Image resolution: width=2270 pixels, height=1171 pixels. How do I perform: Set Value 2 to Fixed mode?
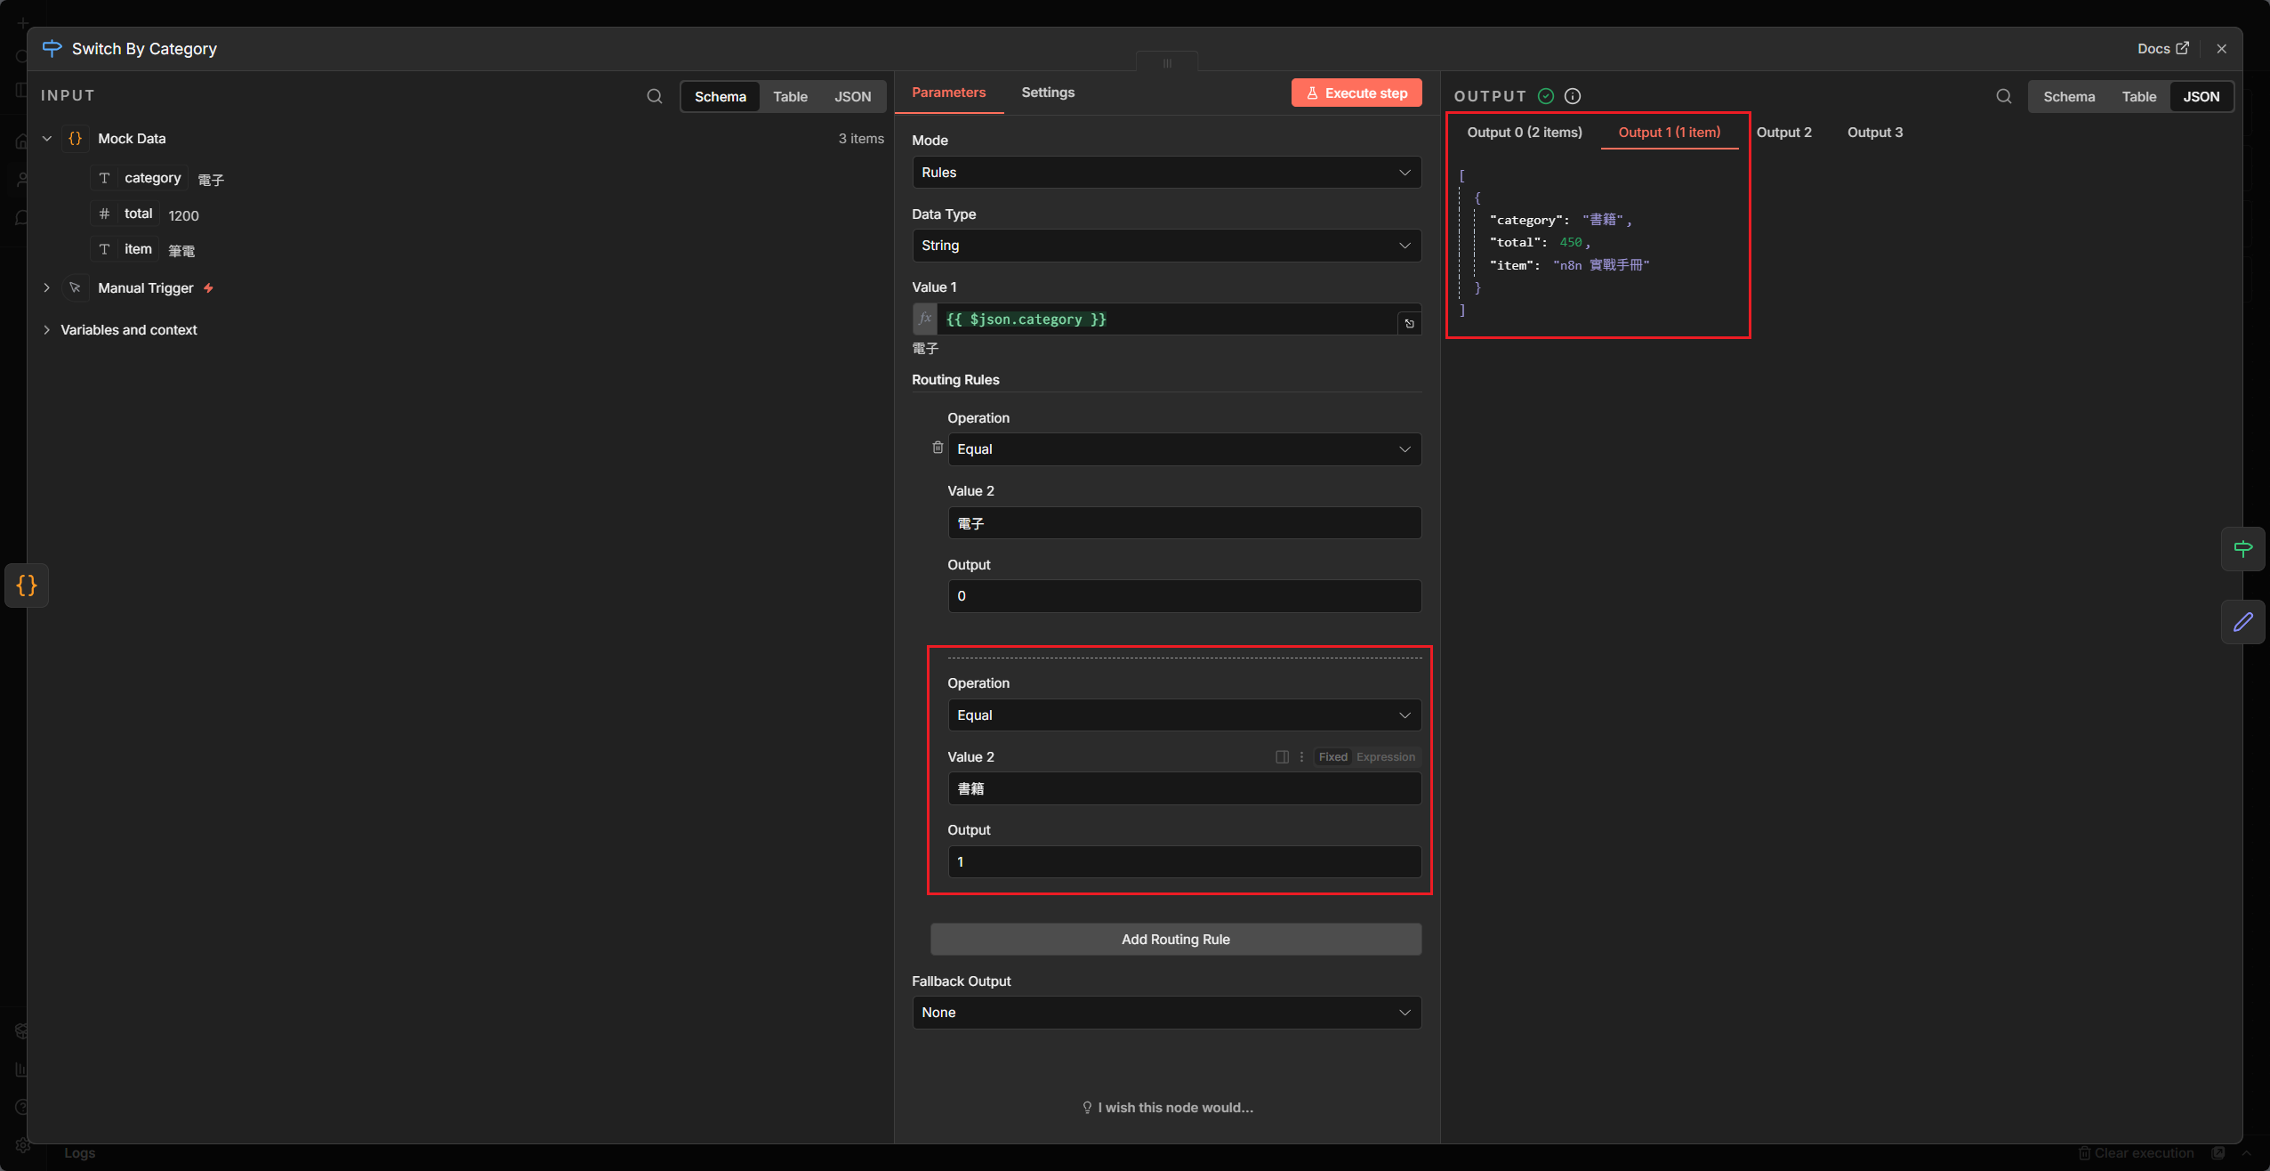1332,757
